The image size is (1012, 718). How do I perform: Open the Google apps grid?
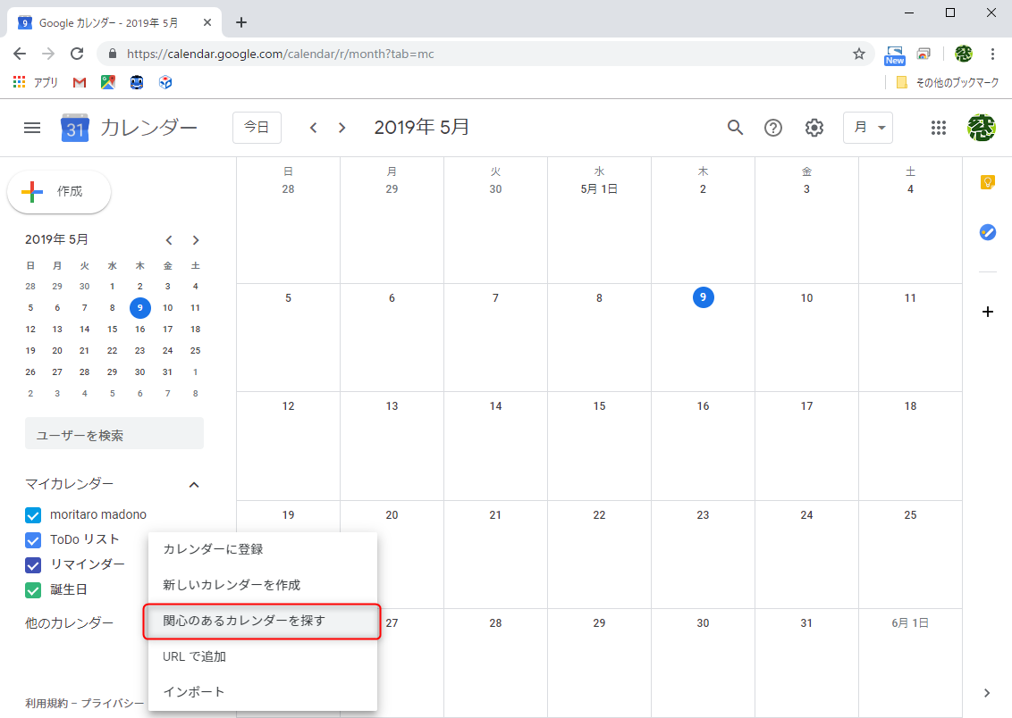tap(938, 128)
